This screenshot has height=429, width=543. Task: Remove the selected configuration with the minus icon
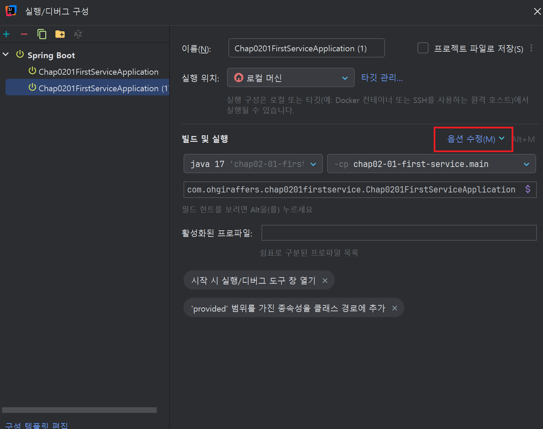pos(24,34)
